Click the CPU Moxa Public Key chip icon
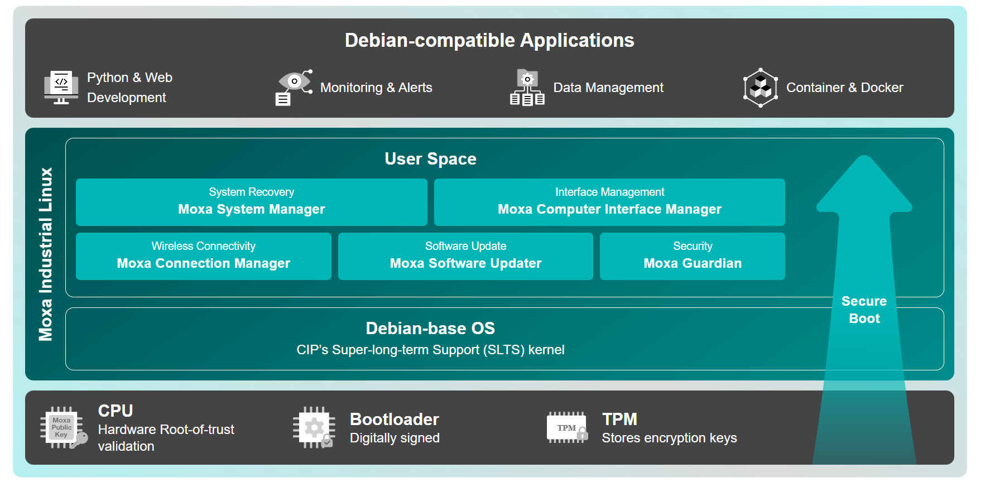The height and width of the screenshot is (487, 985). 63,428
